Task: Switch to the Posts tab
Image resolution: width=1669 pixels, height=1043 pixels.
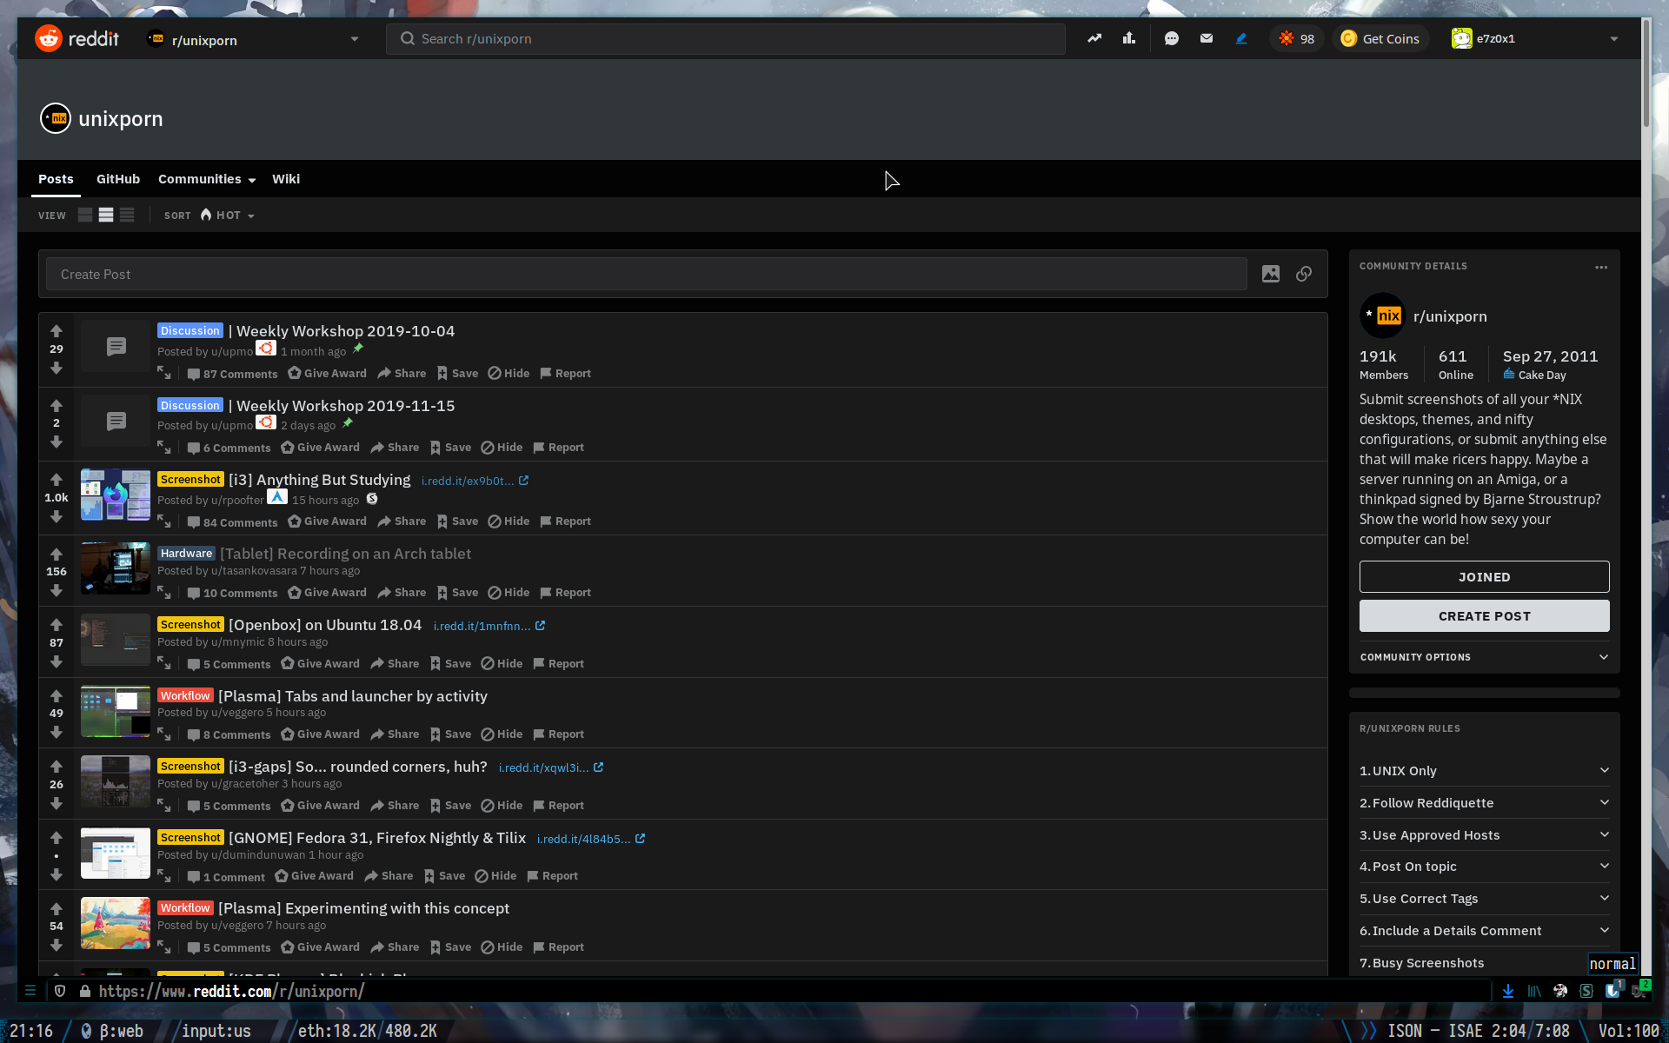Action: tap(56, 179)
